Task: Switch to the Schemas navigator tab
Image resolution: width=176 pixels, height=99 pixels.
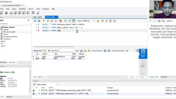Action: click(12, 62)
